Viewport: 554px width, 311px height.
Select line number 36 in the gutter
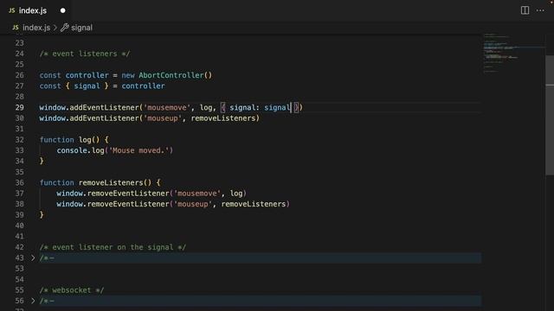click(19, 182)
